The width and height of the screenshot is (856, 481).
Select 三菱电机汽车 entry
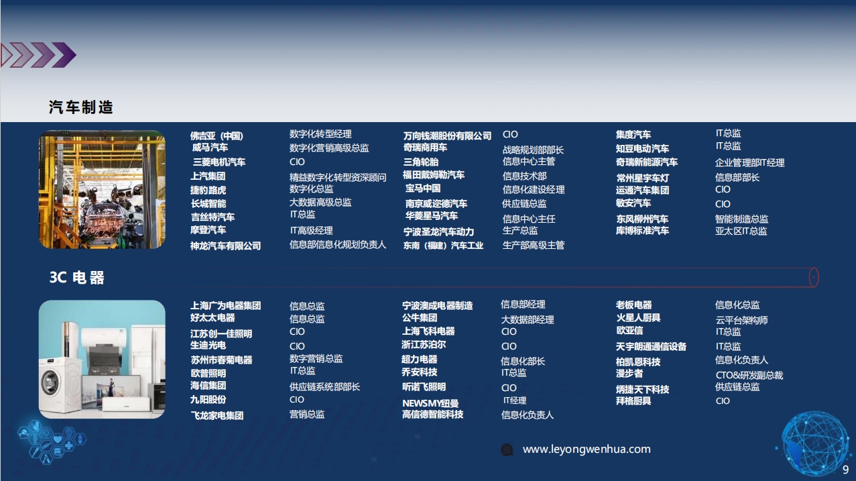[219, 162]
